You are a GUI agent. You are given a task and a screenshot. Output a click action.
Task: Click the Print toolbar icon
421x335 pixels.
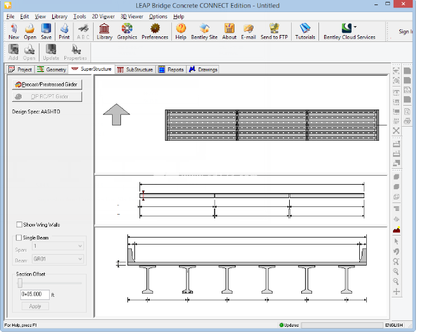pos(64,31)
